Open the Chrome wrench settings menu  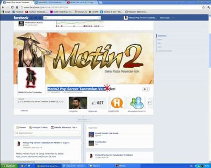209,7
